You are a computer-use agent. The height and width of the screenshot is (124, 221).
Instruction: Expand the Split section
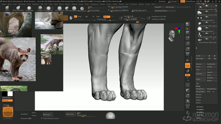coord(197,83)
